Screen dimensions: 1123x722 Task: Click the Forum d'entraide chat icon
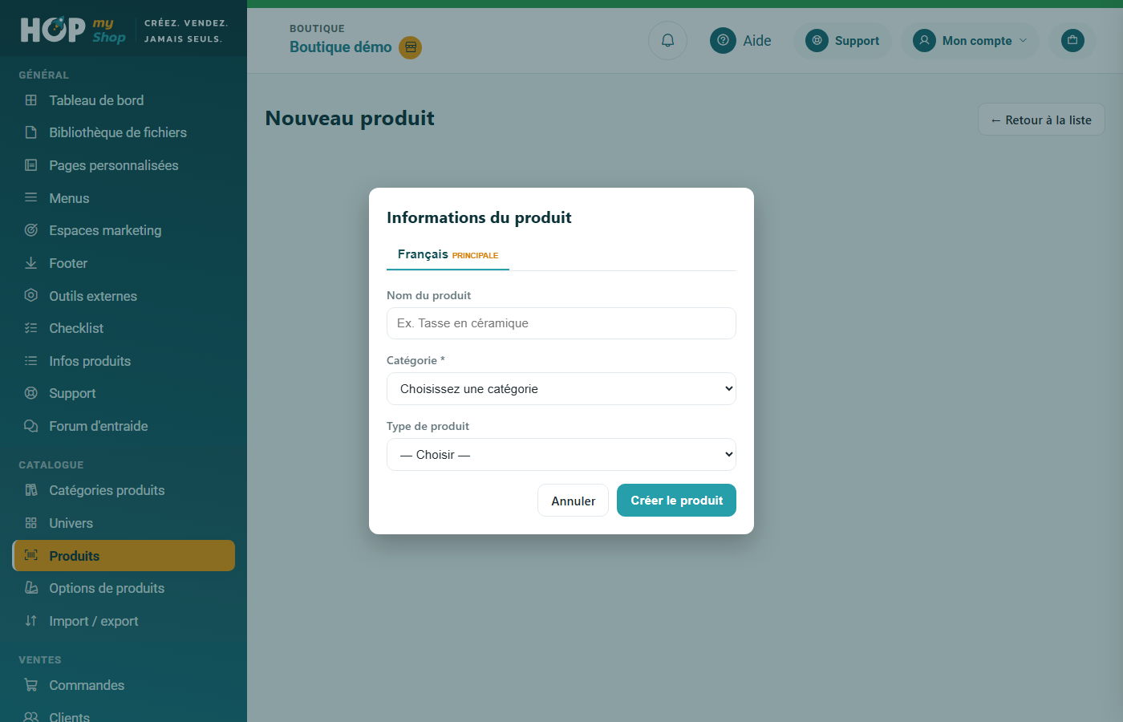[31, 426]
